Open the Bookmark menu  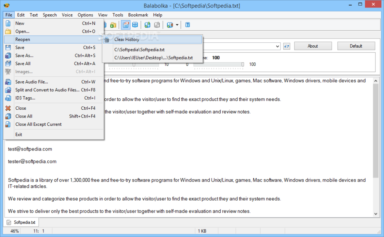tap(138, 15)
